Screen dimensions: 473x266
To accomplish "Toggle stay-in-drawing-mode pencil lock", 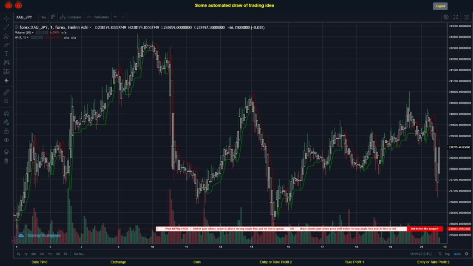I will pyautogui.click(x=6, y=122).
